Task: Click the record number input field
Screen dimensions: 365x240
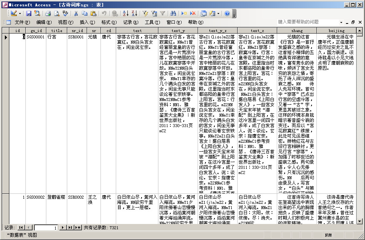Action: coord(46,228)
